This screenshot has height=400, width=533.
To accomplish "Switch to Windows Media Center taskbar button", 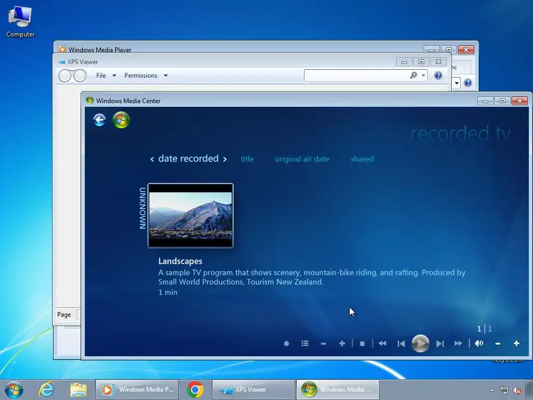I will click(337, 390).
